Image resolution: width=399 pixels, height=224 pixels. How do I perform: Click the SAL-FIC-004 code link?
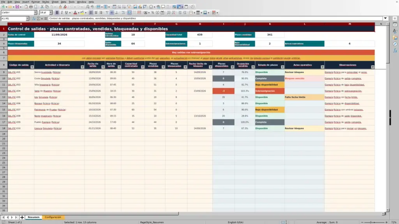(x=14, y=91)
